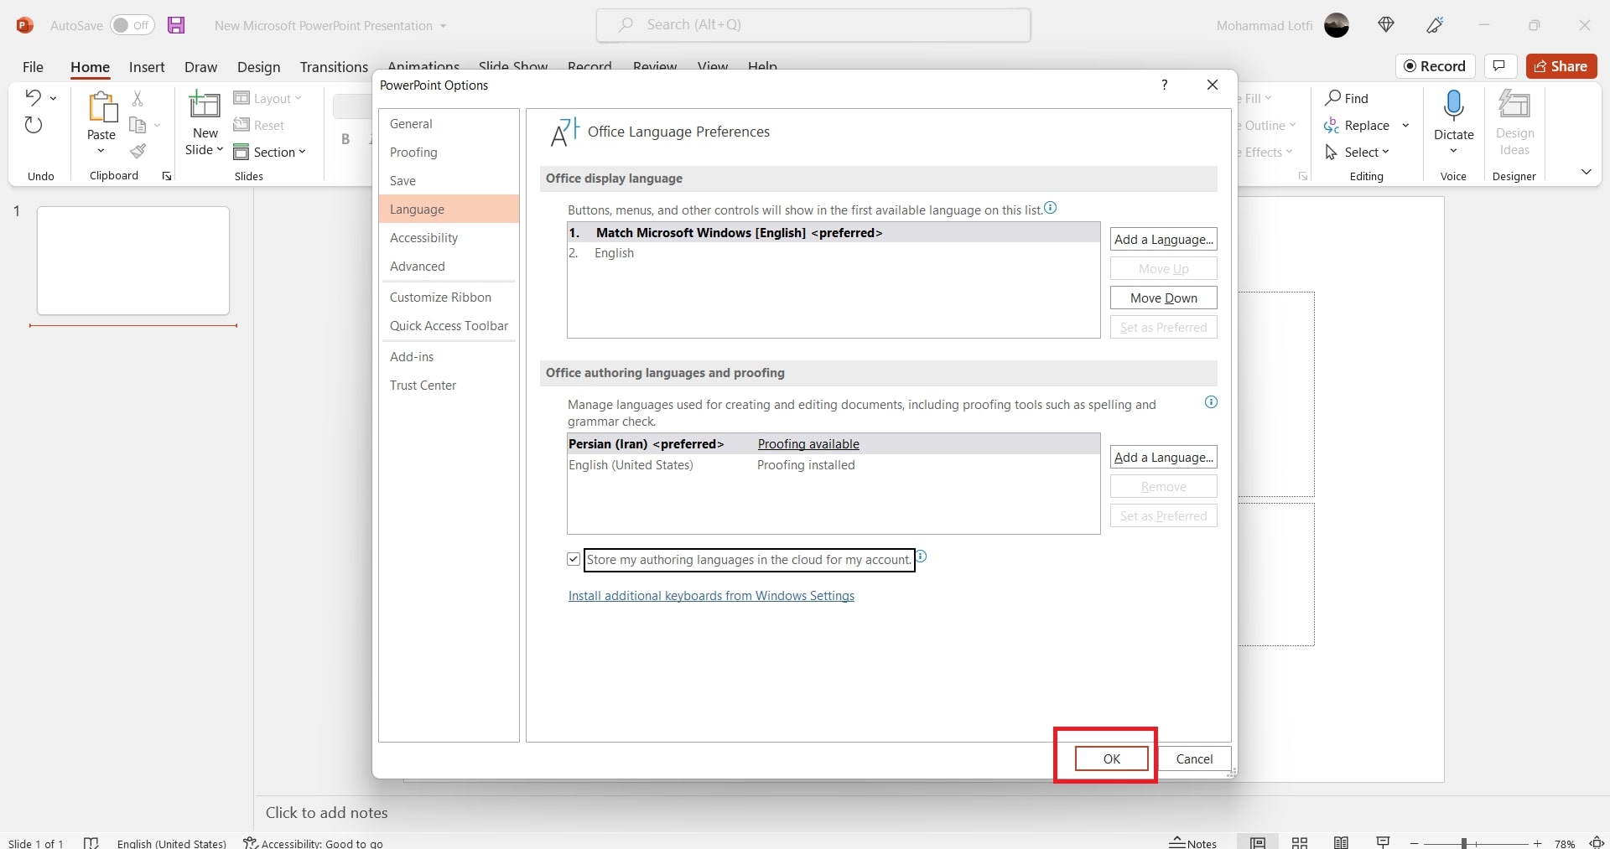This screenshot has height=849, width=1610.
Task: Click the Share button
Action: 1561,66
